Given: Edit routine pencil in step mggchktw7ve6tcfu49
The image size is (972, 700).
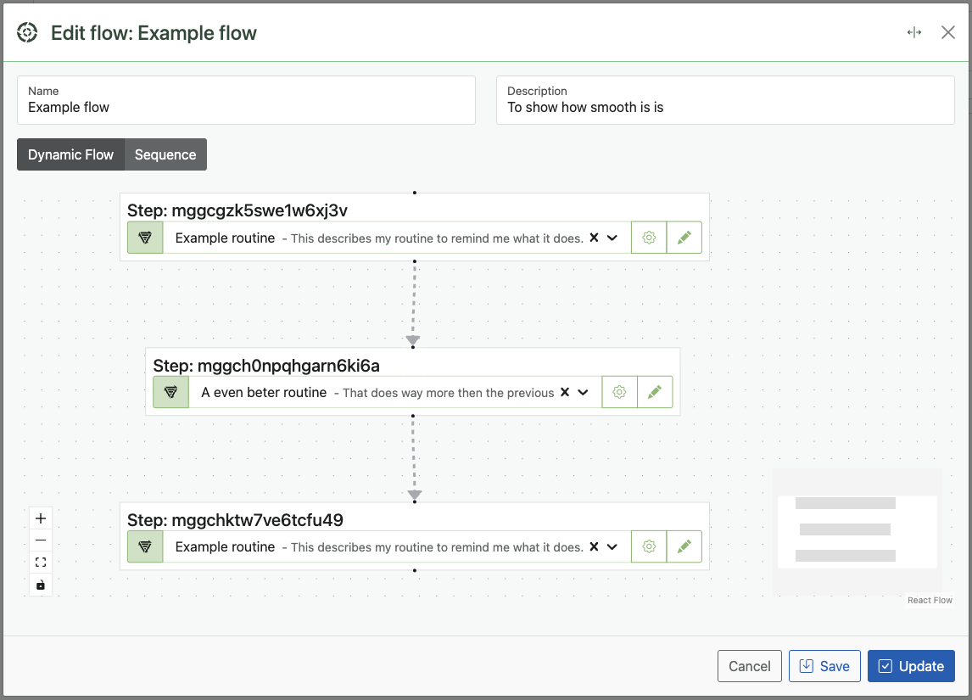Looking at the screenshot, I should (684, 546).
